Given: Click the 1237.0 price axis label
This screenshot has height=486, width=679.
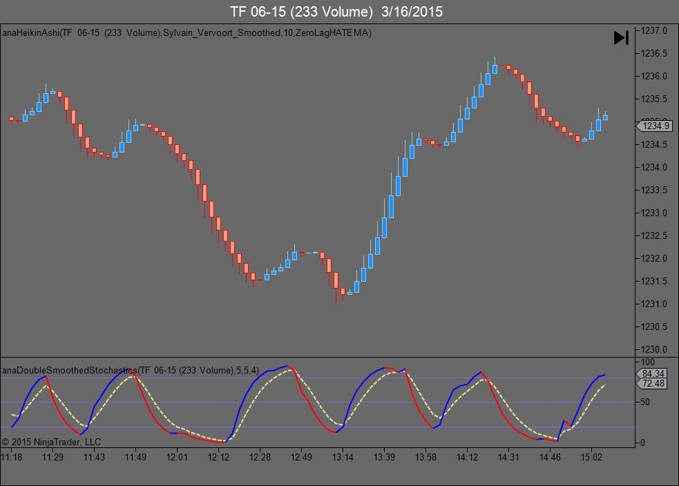Looking at the screenshot, I should pyautogui.click(x=654, y=31).
